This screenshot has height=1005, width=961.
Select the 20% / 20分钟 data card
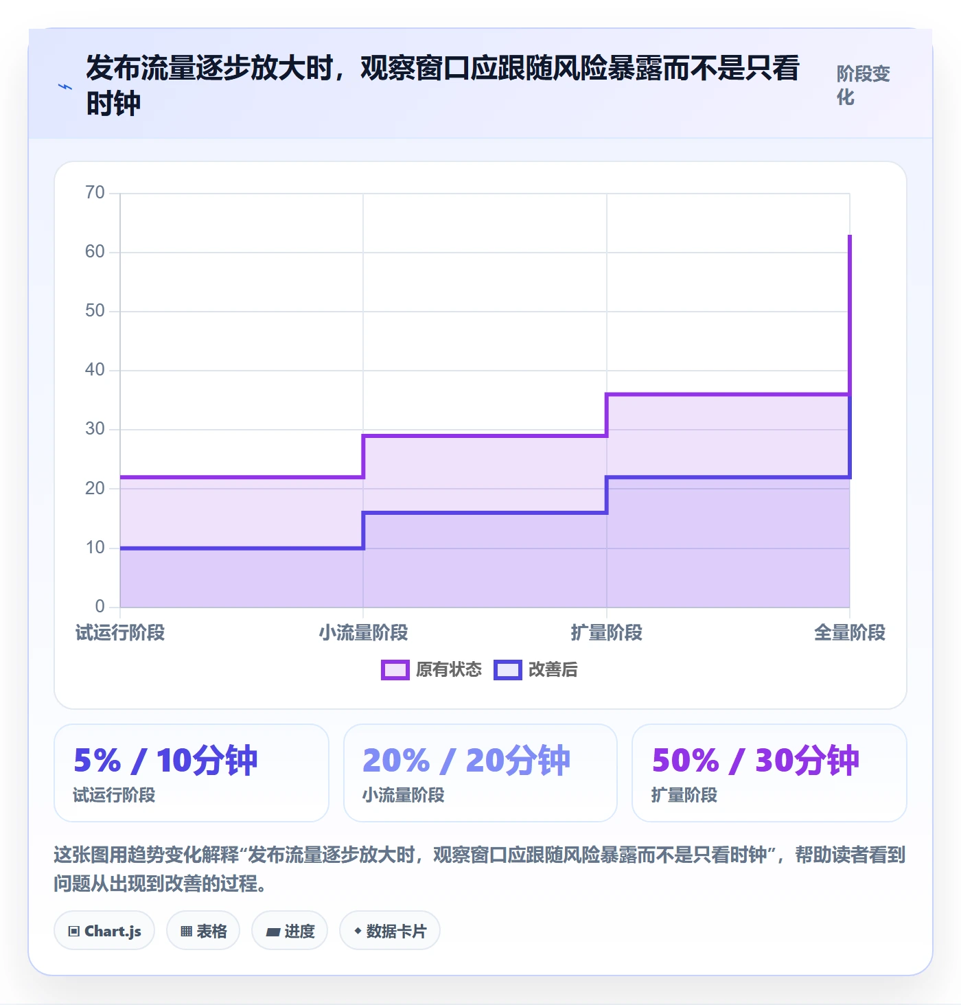(480, 773)
